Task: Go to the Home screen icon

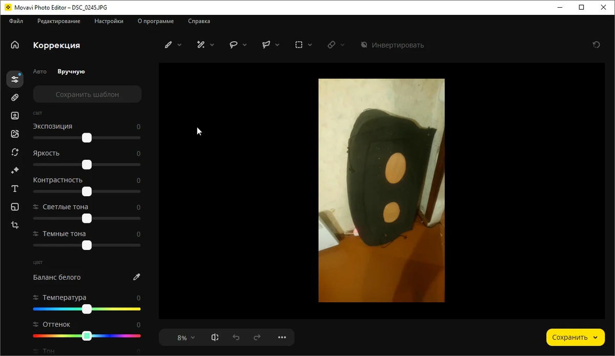Action: click(x=15, y=45)
